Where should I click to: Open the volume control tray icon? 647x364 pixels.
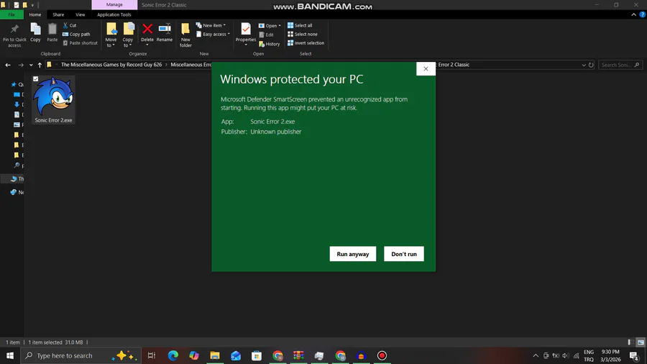click(x=566, y=356)
